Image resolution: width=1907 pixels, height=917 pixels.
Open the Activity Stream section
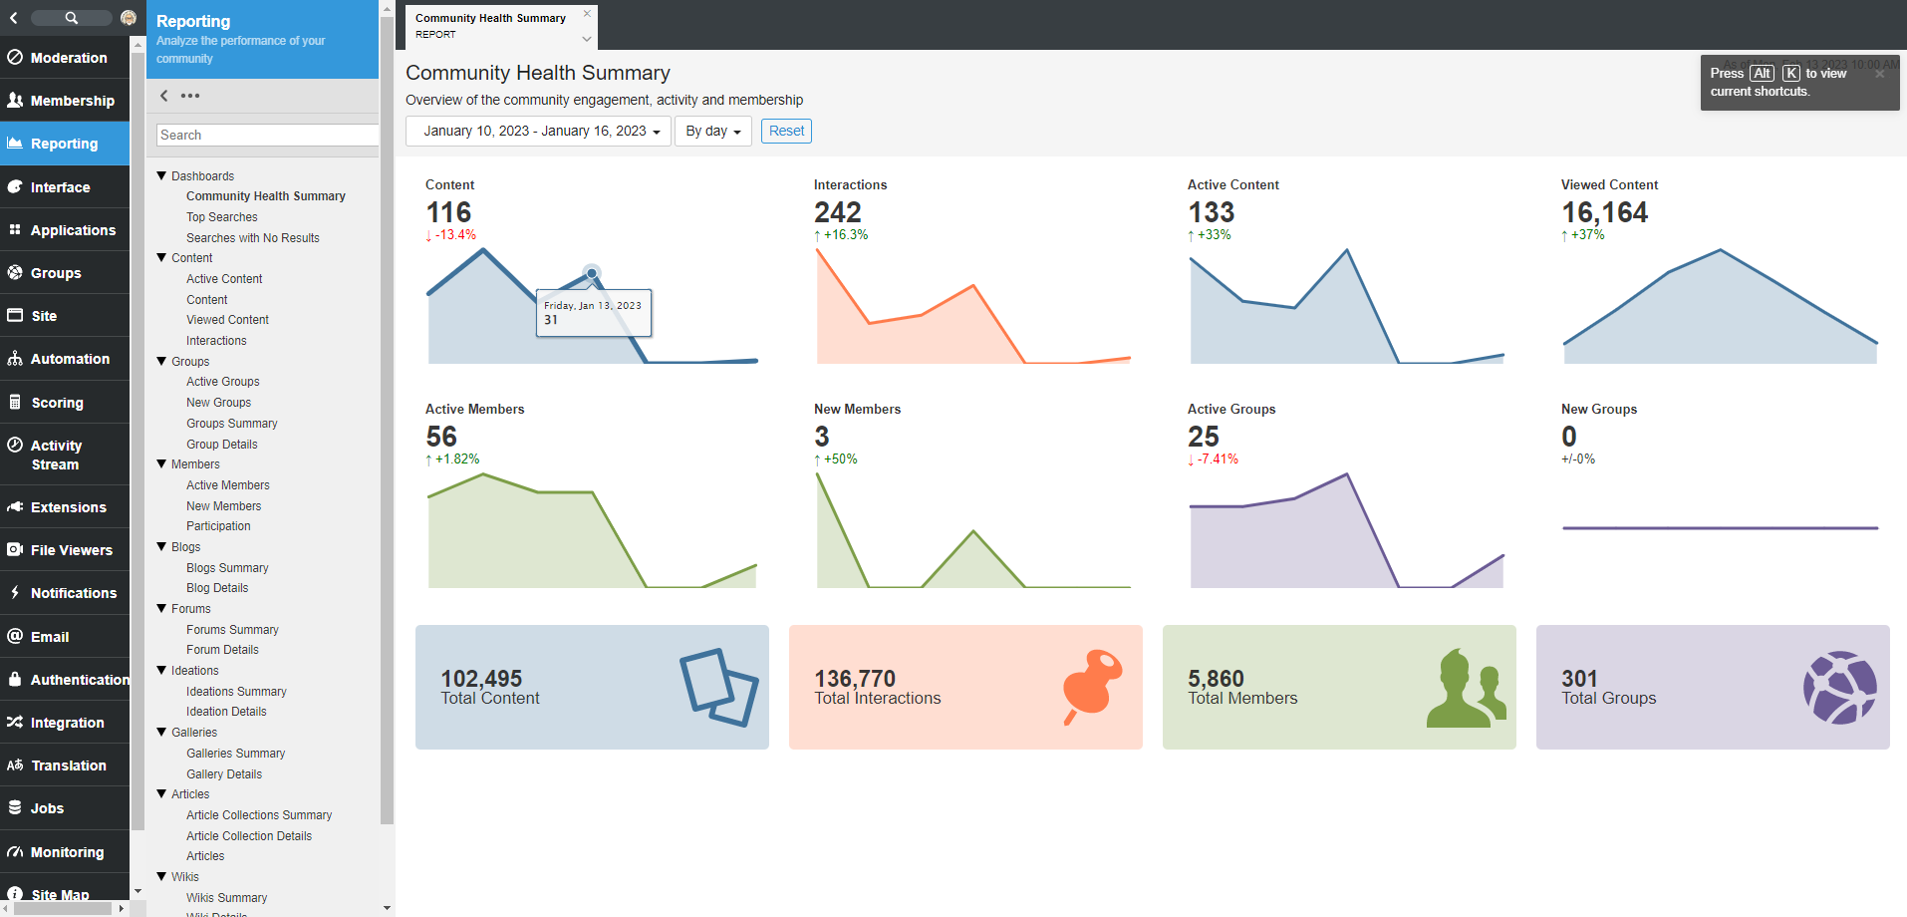coord(65,455)
